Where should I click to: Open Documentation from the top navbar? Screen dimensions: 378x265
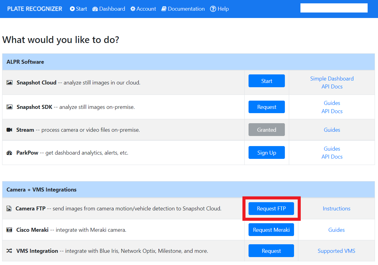pos(183,9)
